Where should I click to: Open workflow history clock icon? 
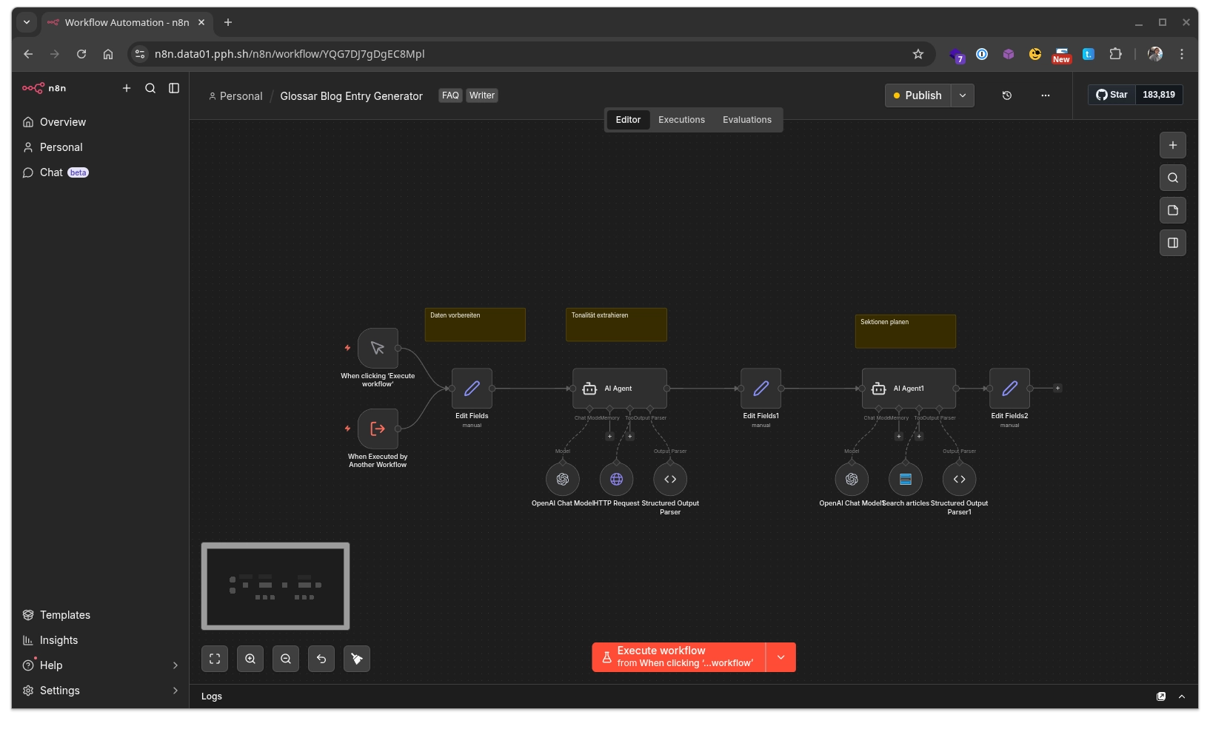(1006, 95)
